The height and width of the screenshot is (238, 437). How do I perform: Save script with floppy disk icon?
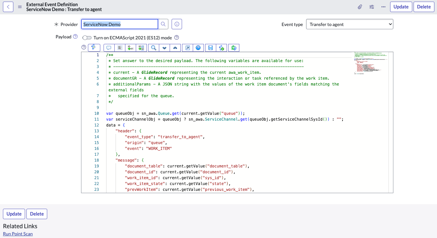(x=210, y=48)
